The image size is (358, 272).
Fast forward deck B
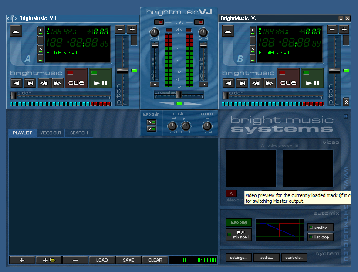coord(270,83)
